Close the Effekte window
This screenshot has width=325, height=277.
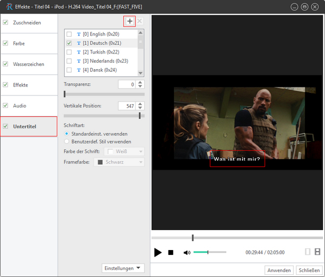click(x=315, y=7)
